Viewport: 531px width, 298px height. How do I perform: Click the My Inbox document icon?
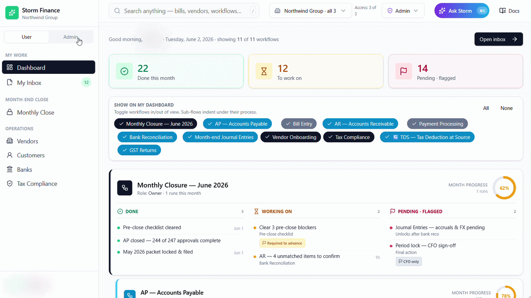tap(10, 83)
